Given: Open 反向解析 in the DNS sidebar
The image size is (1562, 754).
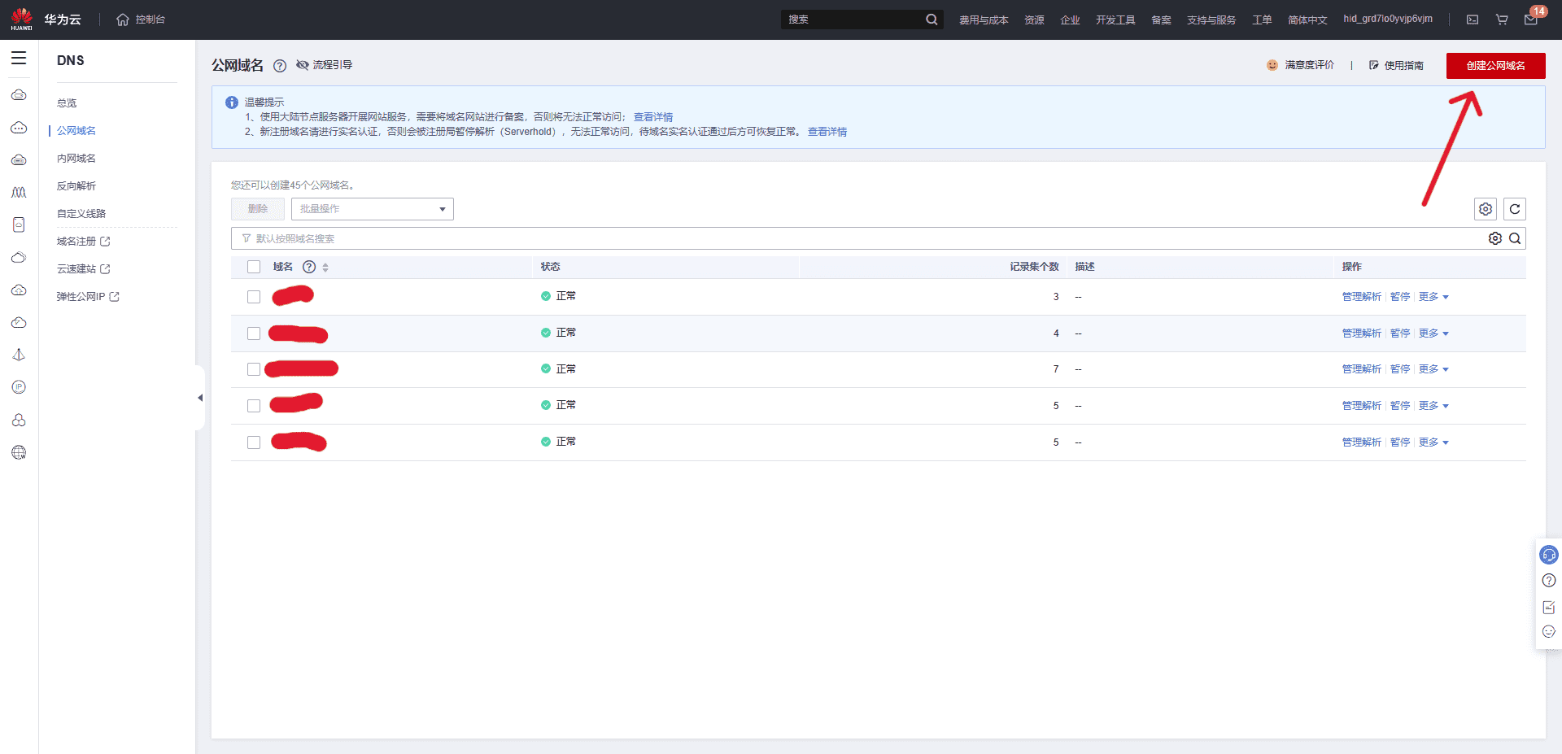Looking at the screenshot, I should pos(76,186).
